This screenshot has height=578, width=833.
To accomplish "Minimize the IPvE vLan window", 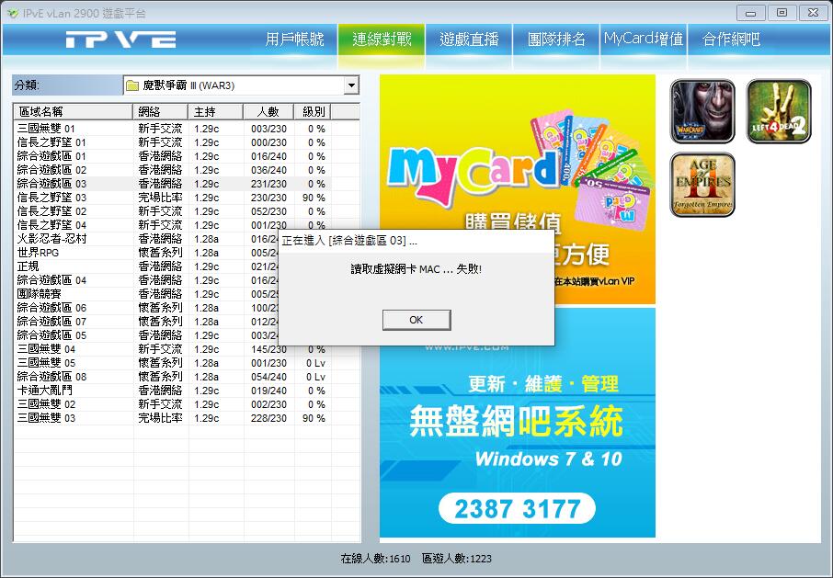I will pyautogui.click(x=750, y=13).
